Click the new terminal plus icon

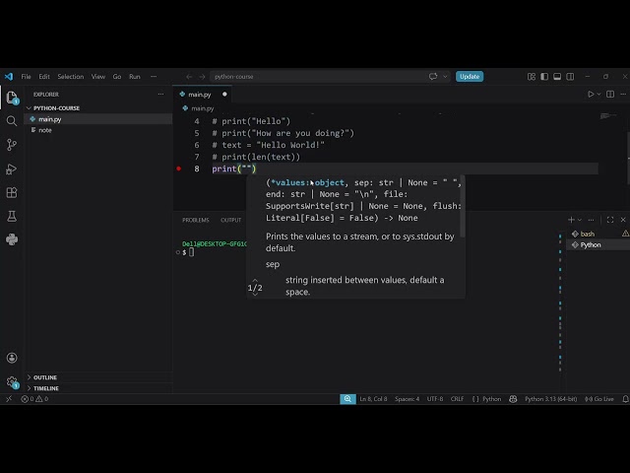click(x=571, y=220)
